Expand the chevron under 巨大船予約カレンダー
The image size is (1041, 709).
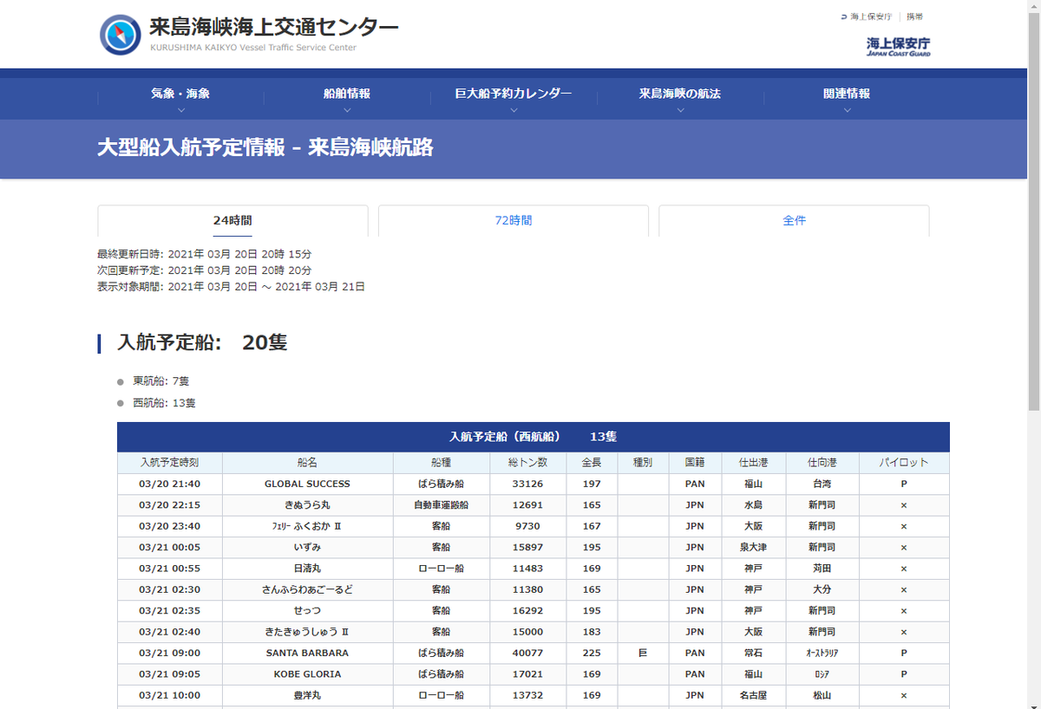(x=514, y=110)
